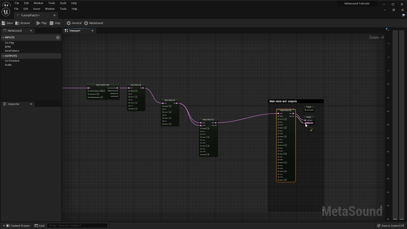This screenshot has height=229, width=407.
Task: Click the Stop square icon
Action: [52, 23]
